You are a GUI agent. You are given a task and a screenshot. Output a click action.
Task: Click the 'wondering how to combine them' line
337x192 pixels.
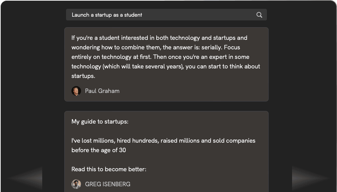pos(156,47)
